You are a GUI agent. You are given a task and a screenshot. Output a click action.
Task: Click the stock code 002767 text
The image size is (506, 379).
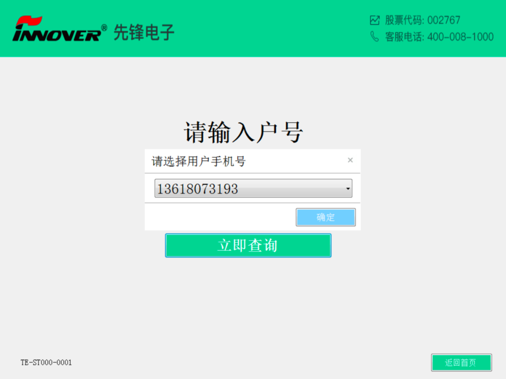(x=444, y=20)
